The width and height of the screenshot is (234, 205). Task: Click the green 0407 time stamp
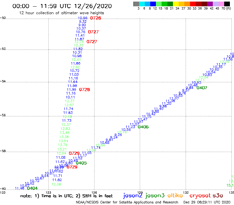[202, 88]
